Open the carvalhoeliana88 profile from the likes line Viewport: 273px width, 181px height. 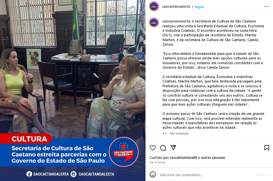[183, 158]
